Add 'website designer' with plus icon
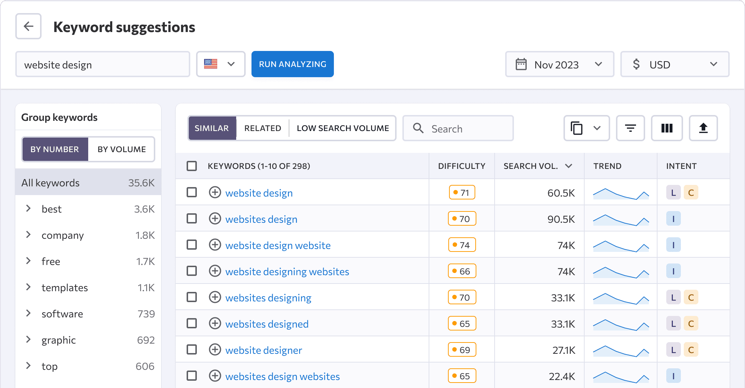 (215, 349)
